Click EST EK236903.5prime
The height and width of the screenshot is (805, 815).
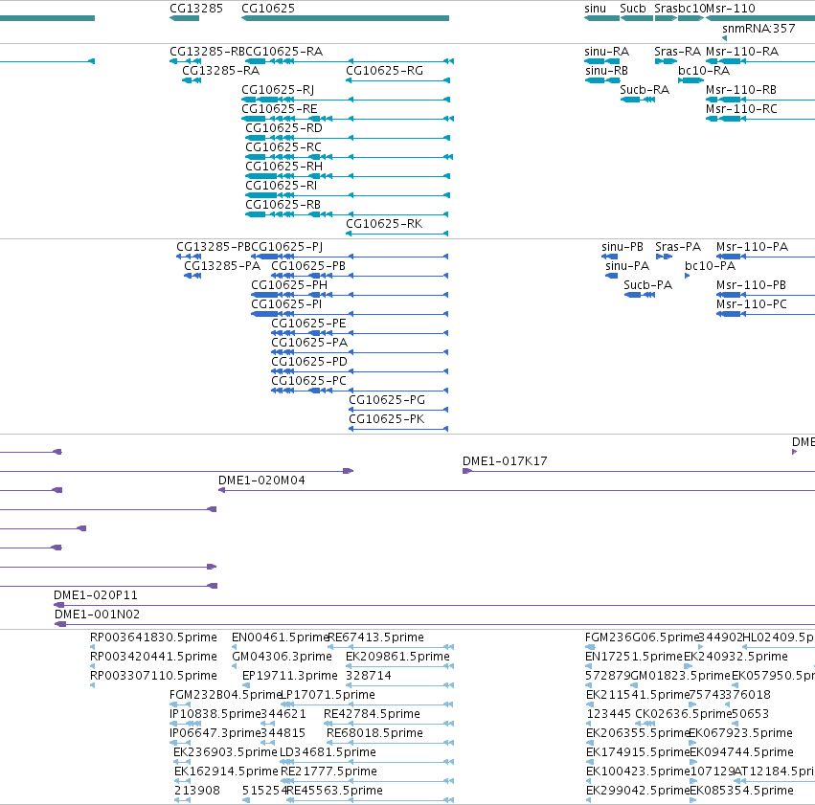[226, 752]
